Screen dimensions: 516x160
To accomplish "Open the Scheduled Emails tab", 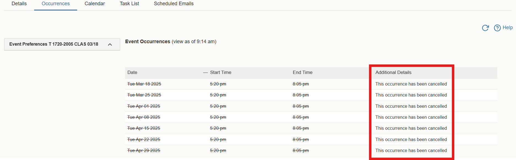I will (174, 4).
